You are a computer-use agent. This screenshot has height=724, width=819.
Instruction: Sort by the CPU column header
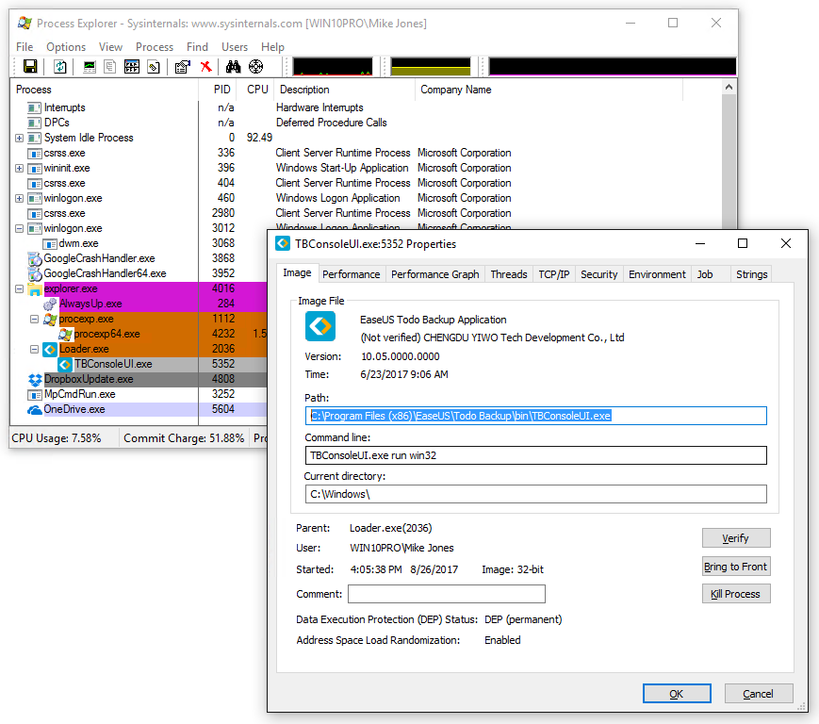pos(257,90)
